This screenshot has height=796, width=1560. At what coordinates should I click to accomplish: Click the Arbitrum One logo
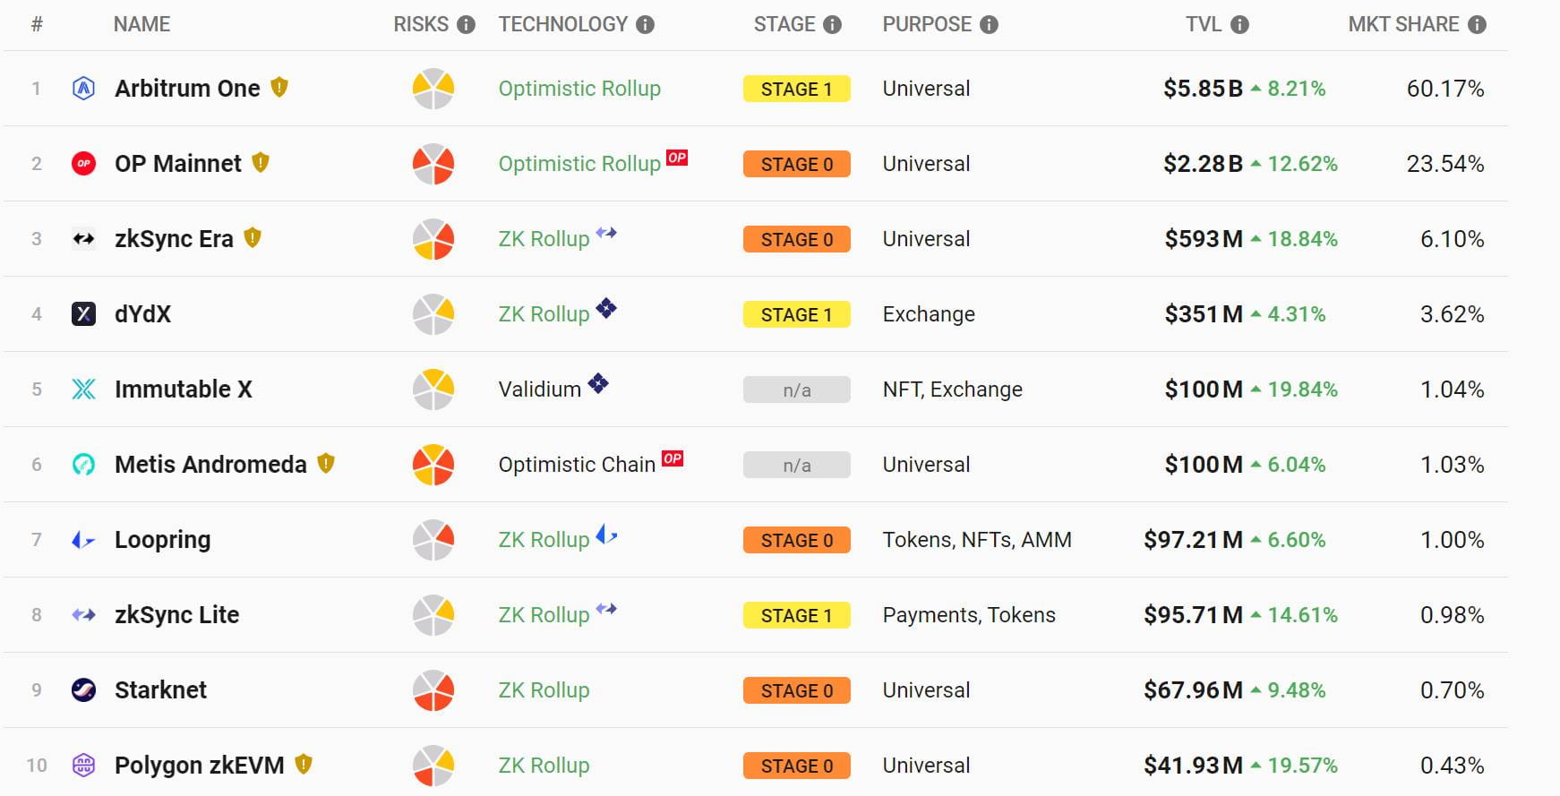coord(84,88)
